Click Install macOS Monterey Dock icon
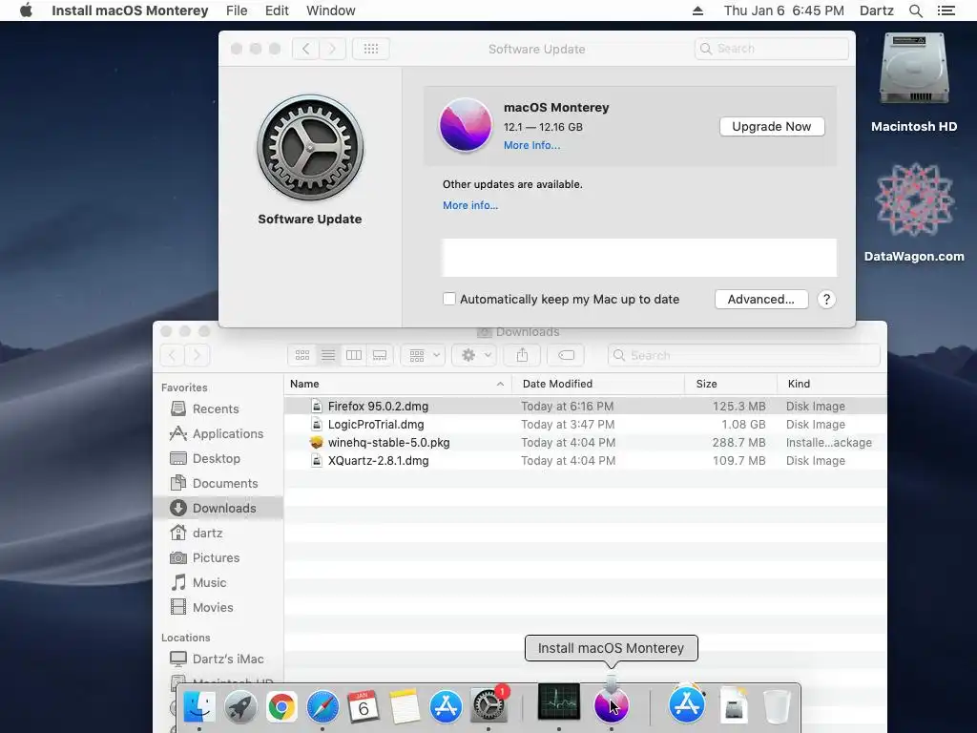Viewport: 977px width, 733px height. [x=612, y=705]
